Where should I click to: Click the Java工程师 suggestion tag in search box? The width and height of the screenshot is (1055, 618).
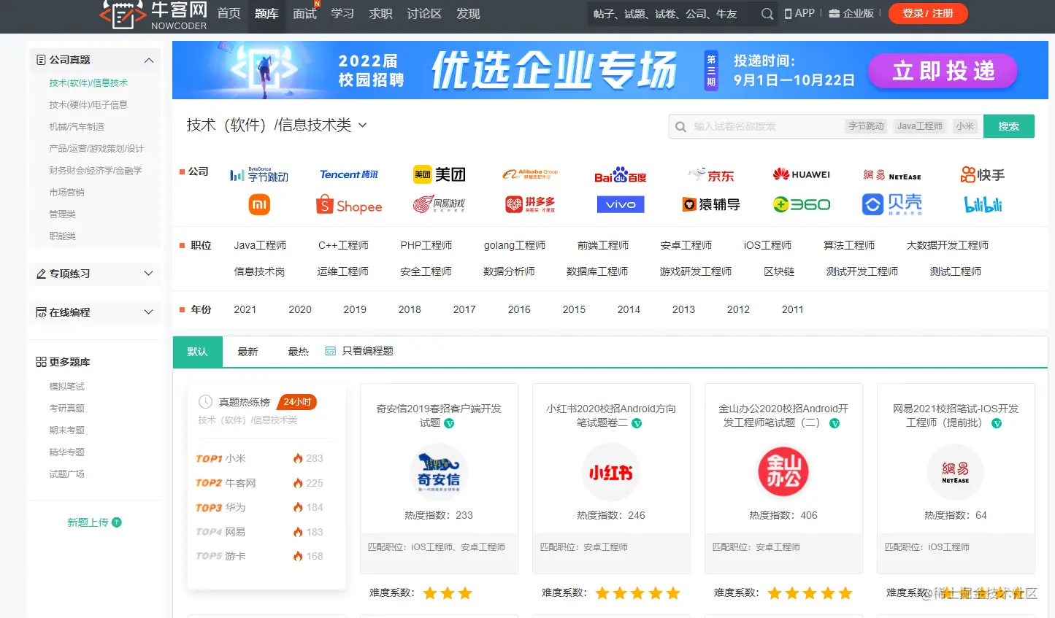coord(920,126)
